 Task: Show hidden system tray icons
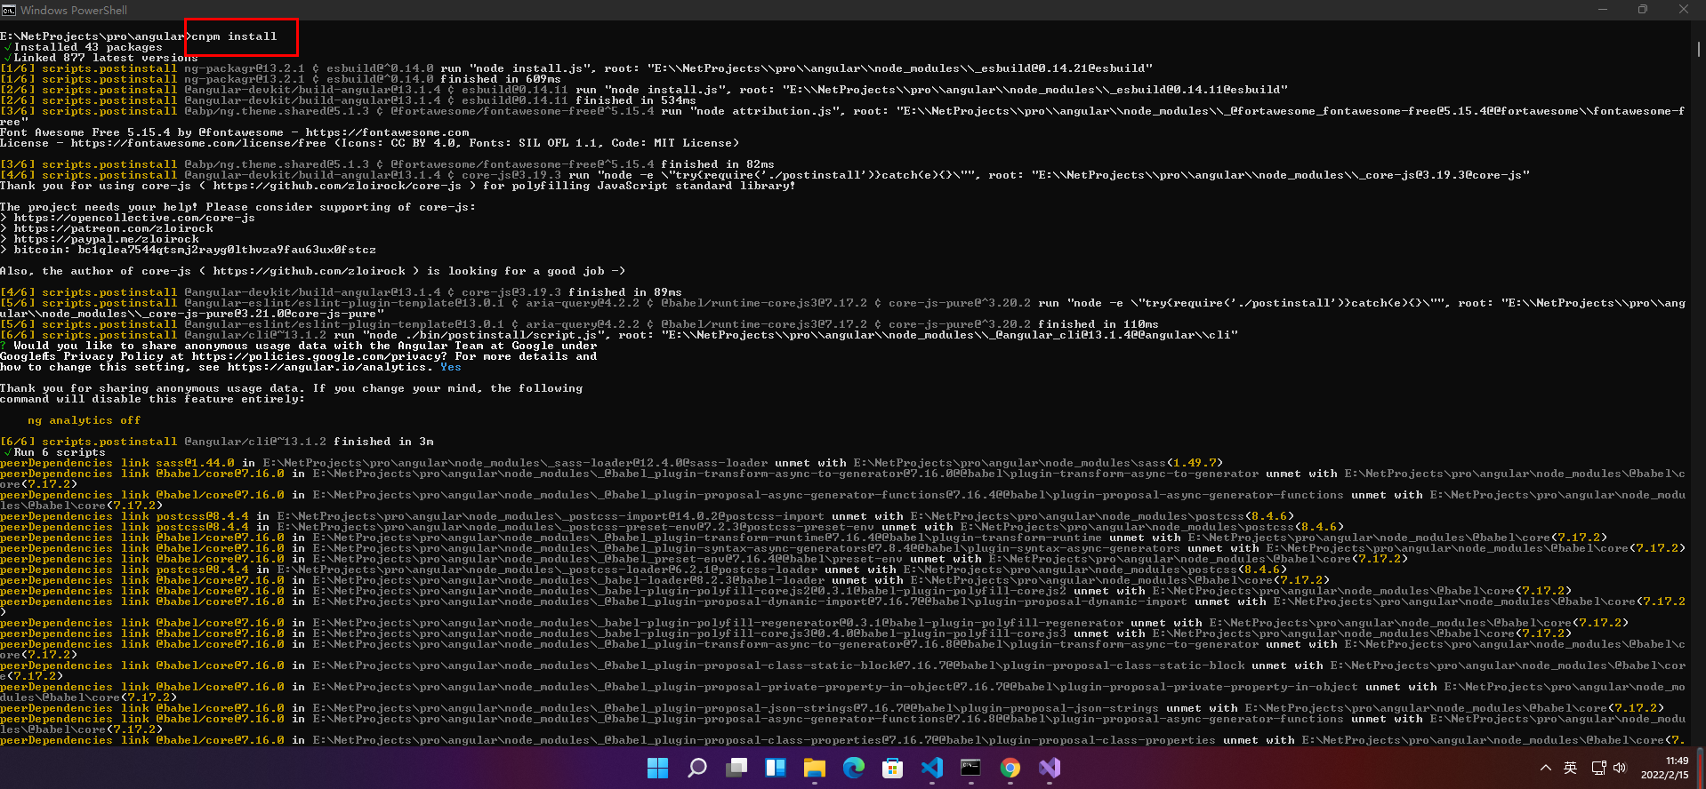tap(1546, 768)
